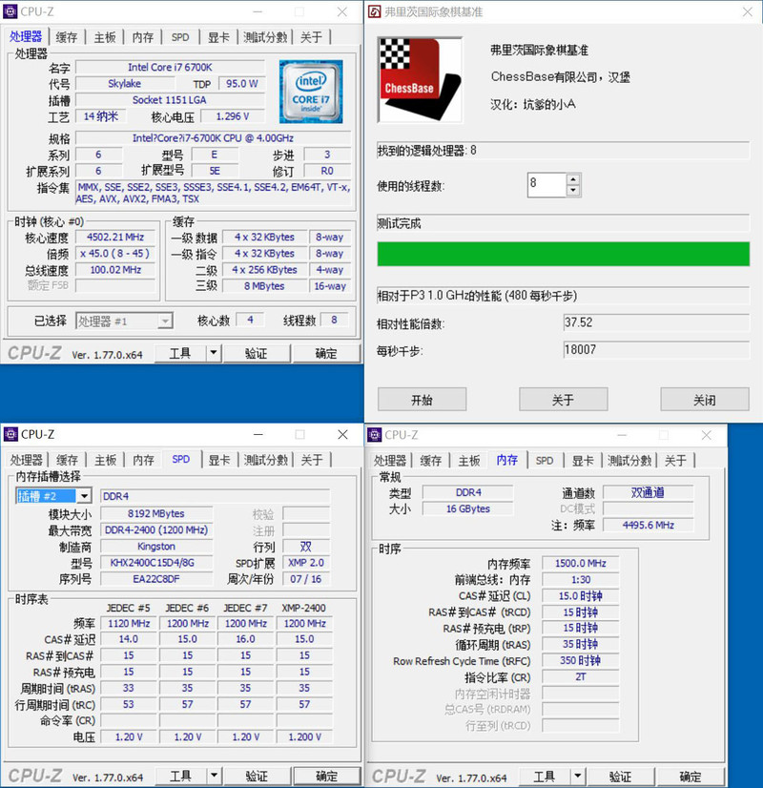The width and height of the screenshot is (763, 788).
Task: Switch to 内存 tab in the top CPU-Z window
Action: click(143, 37)
